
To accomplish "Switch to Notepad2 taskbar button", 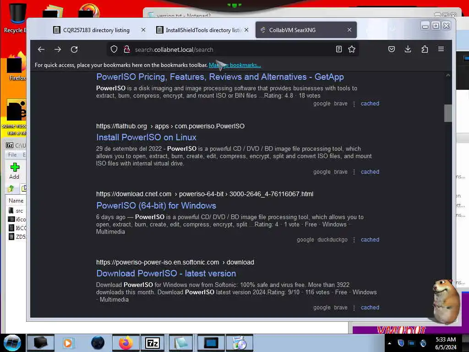I will [x=180, y=343].
